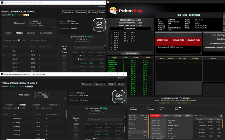Viewport: 225px width, 140px height.
Task: Open Уровни tab in Turbo Anonymous window
Action: pos(36,105)
